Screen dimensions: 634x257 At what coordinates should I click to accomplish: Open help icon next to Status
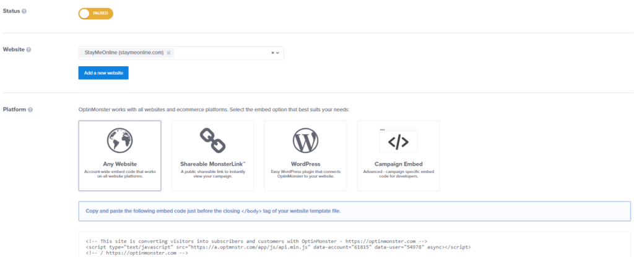click(24, 11)
